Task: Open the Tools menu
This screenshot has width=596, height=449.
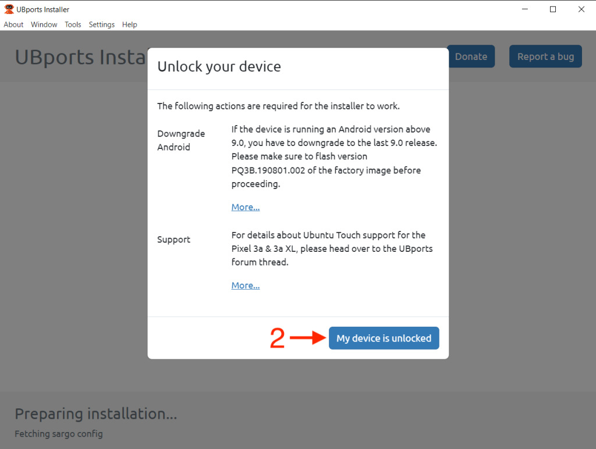Action: pyautogui.click(x=73, y=24)
